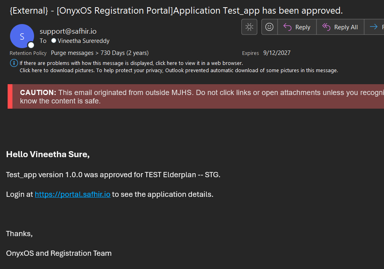Click the Expires 9/12/2027 date
This screenshot has width=384, height=269.
click(x=277, y=53)
